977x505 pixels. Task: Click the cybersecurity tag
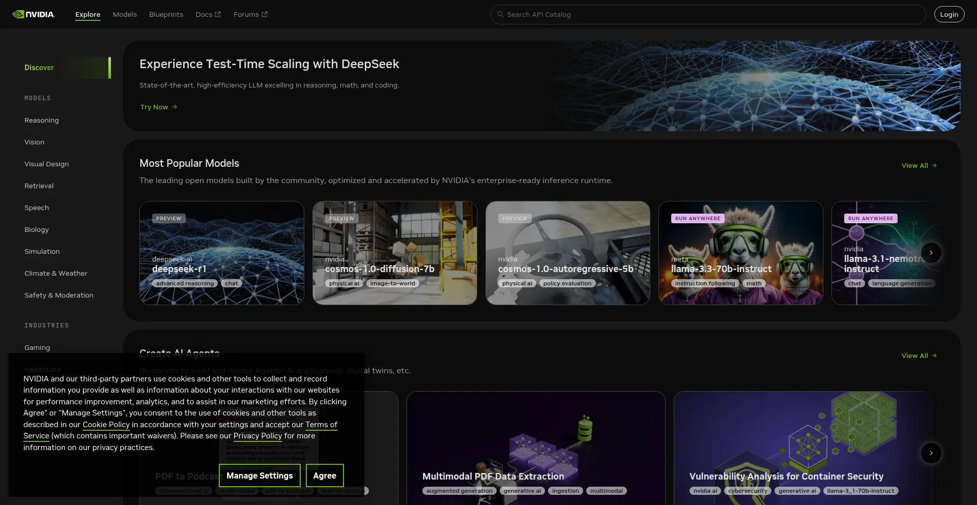pyautogui.click(x=748, y=491)
